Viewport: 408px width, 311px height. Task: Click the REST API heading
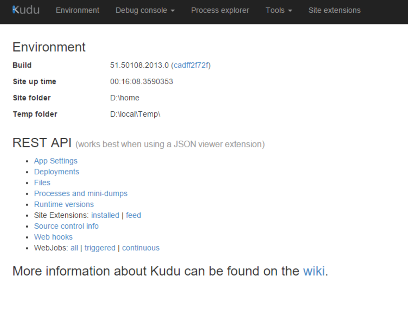[42, 142]
